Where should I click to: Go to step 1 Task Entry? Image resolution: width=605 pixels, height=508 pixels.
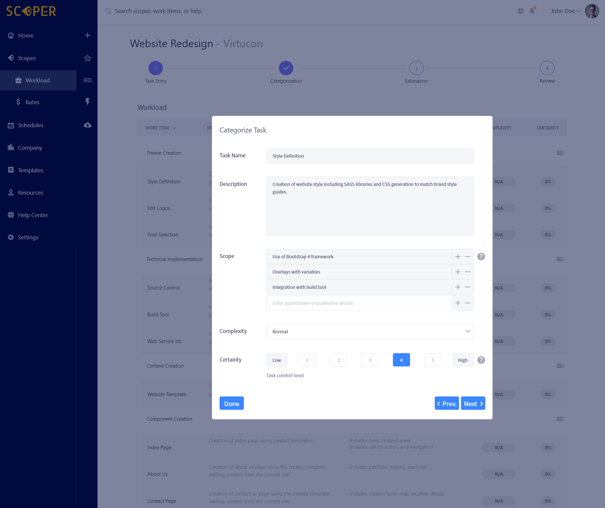click(x=155, y=68)
